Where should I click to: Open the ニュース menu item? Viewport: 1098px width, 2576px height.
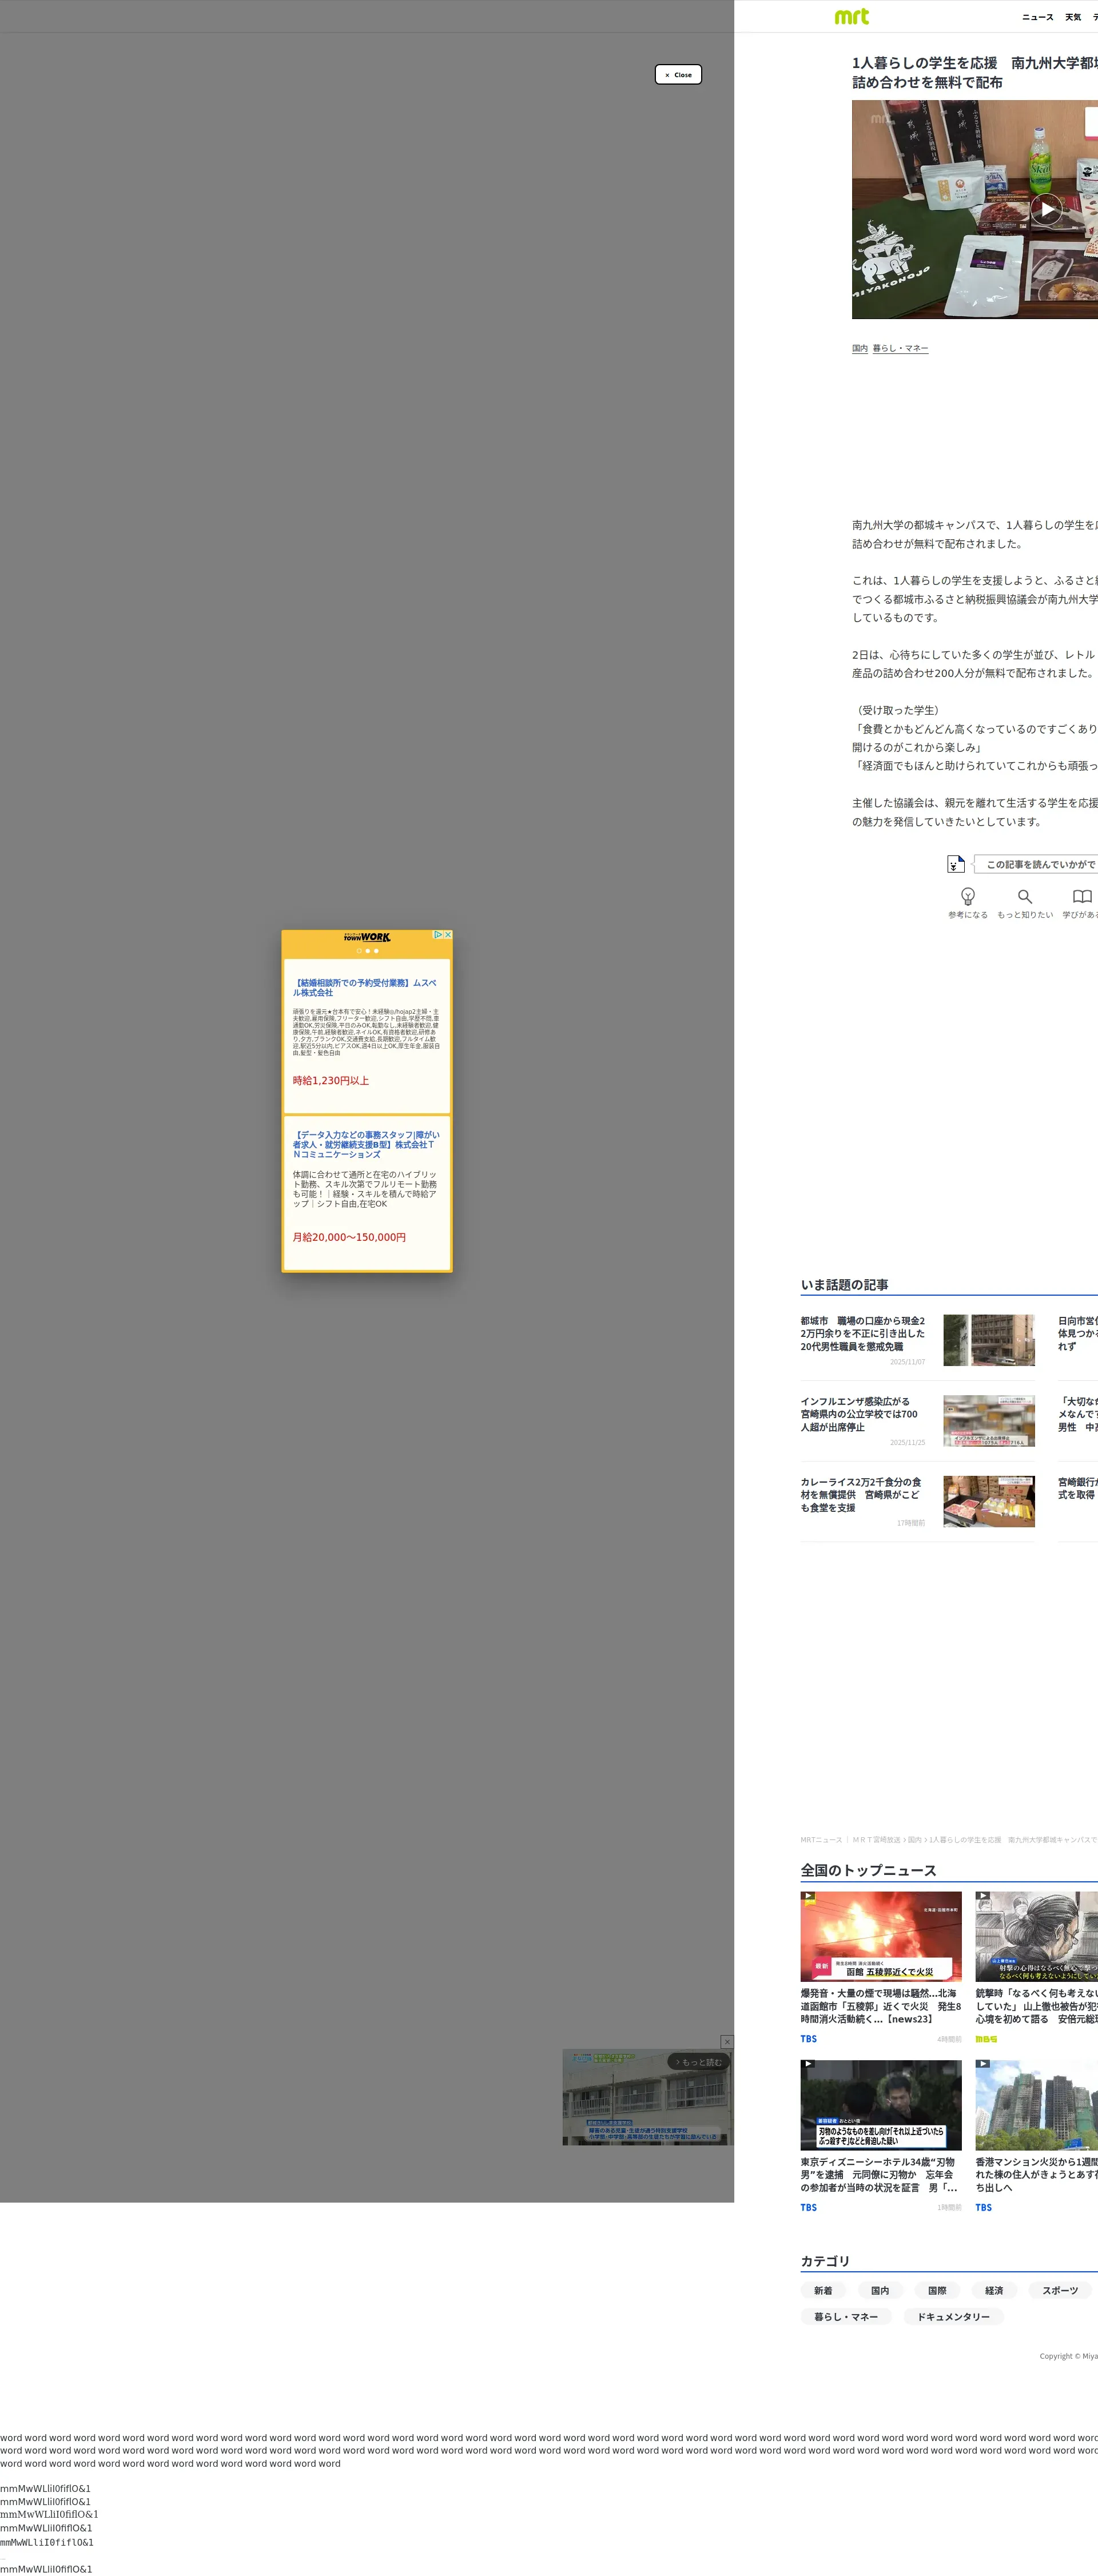(1037, 17)
